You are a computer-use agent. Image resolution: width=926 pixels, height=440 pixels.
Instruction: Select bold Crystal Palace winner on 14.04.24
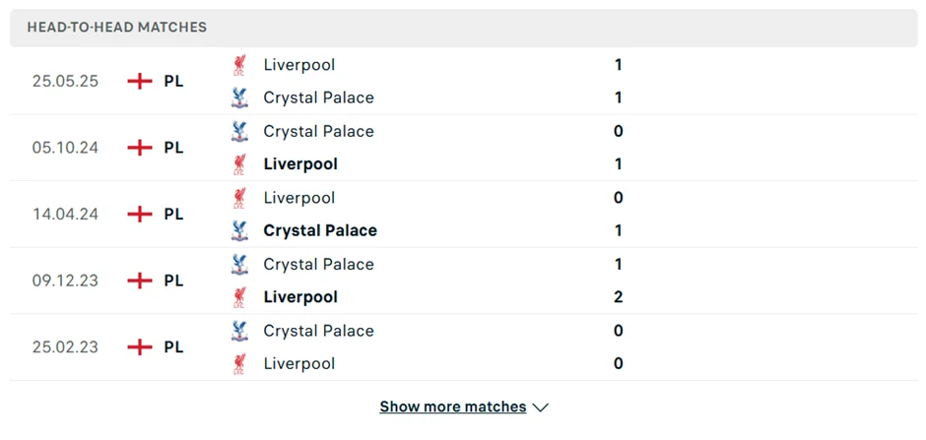point(320,230)
